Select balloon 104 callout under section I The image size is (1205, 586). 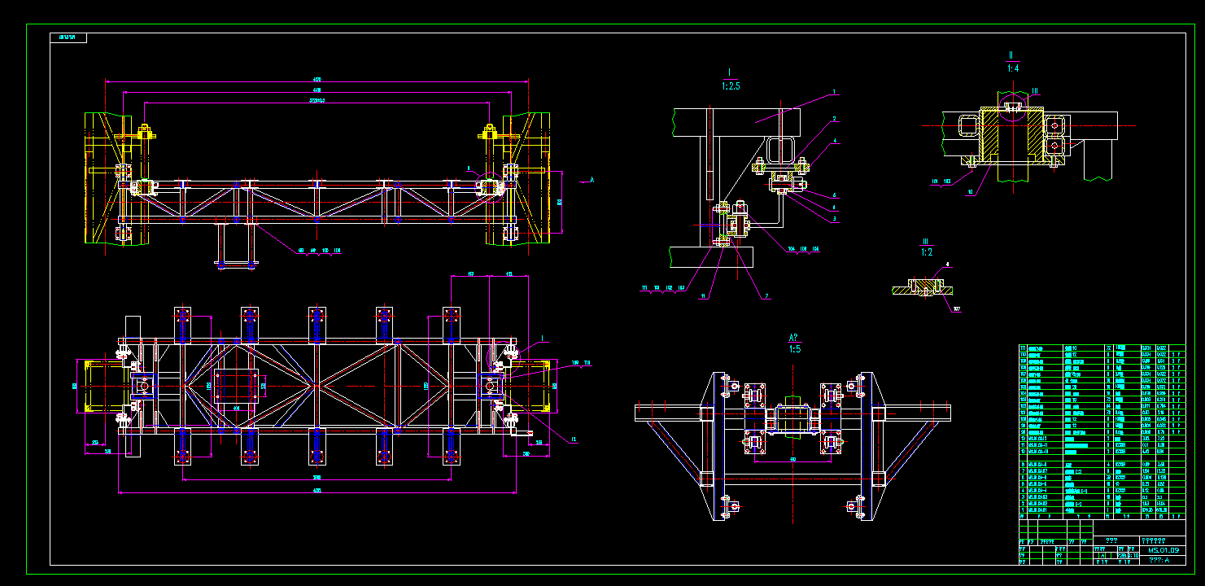[791, 248]
